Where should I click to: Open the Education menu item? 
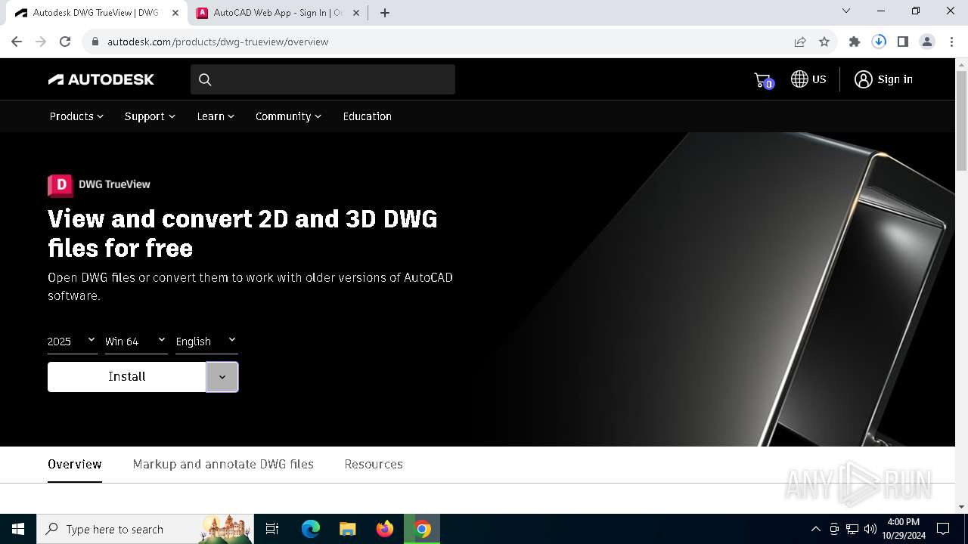point(367,116)
